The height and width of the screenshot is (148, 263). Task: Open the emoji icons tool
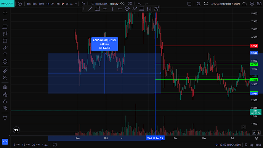click(5, 61)
